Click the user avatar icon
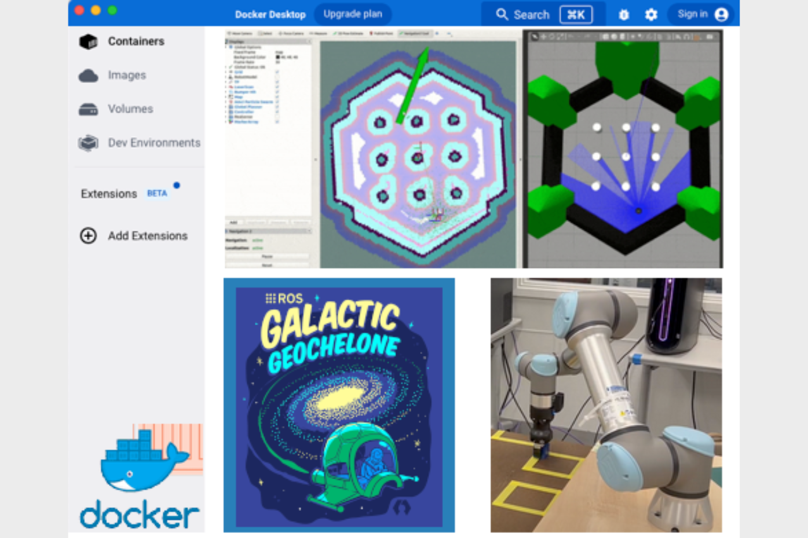Image resolution: width=808 pixels, height=538 pixels. tap(721, 15)
